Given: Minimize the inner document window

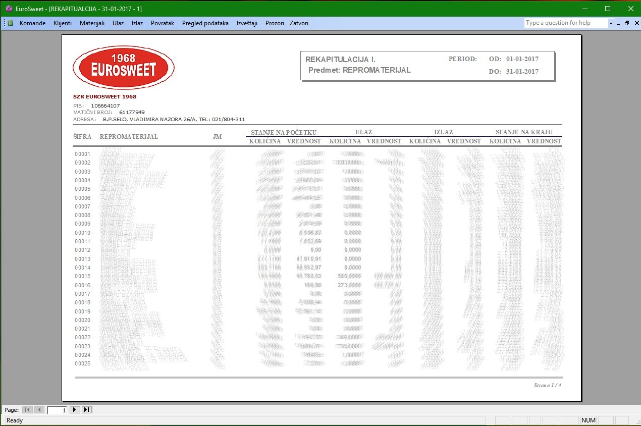Looking at the screenshot, I should [618, 23].
